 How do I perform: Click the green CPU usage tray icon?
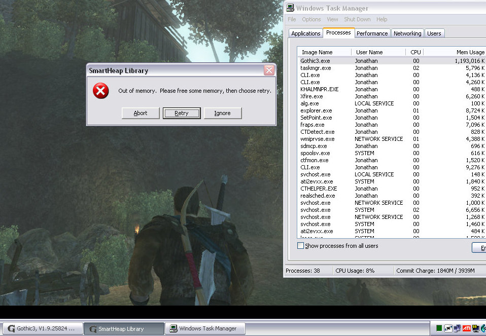tap(439, 328)
